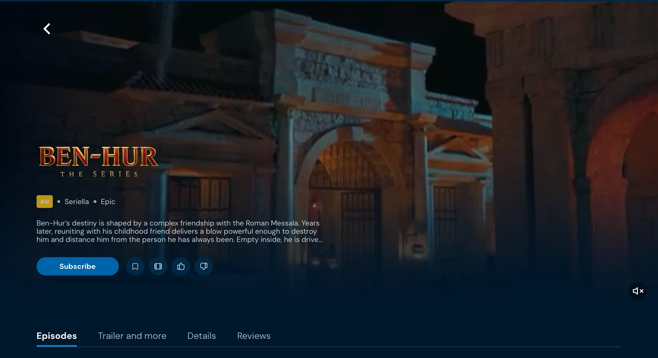The height and width of the screenshot is (358, 658).
Task: Click the A12 age rating badge
Action: (45, 202)
